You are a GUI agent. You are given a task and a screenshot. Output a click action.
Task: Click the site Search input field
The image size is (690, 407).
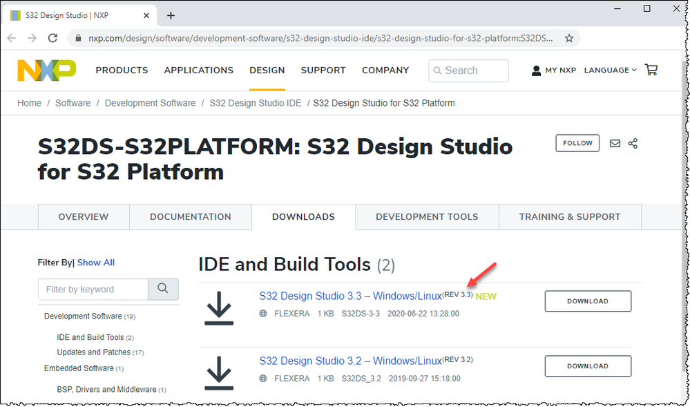(x=469, y=70)
